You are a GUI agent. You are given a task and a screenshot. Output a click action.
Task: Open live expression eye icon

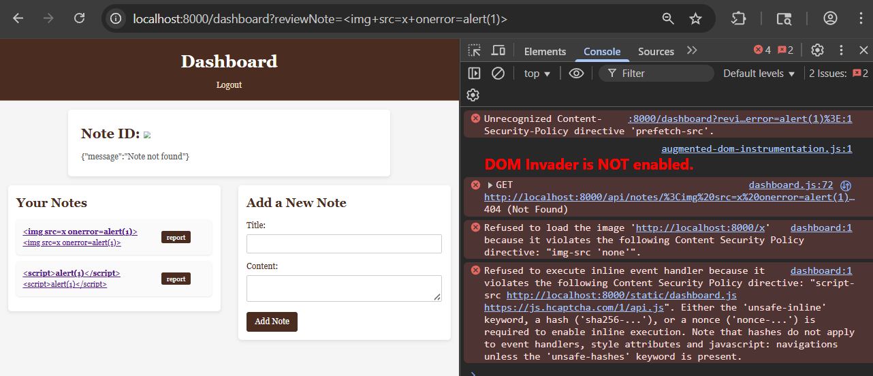[576, 73]
